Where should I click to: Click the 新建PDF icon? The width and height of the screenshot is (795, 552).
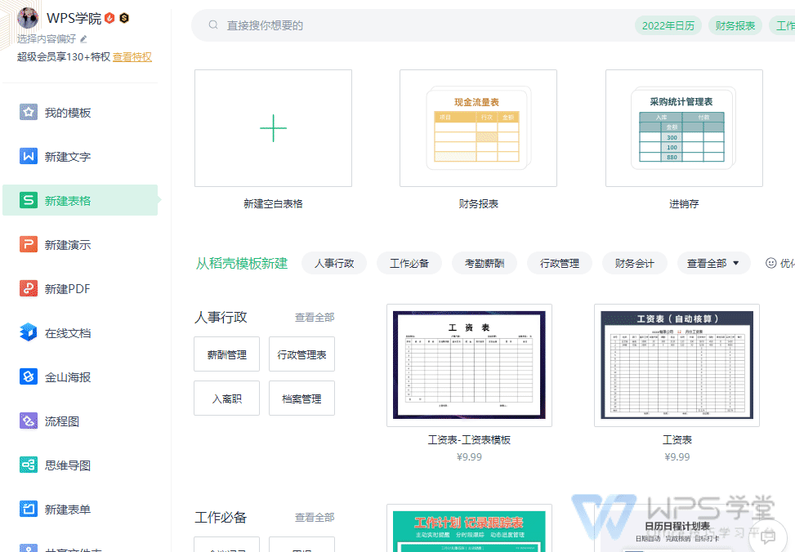[29, 288]
